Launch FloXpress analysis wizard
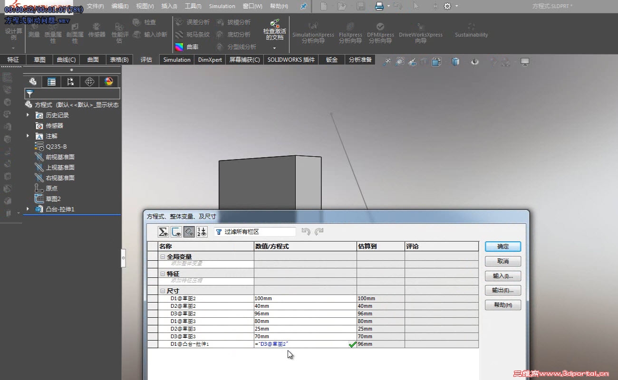 350,33
